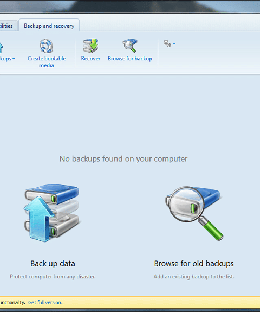Follow the Get full version link
260x312 pixels.
(x=45, y=303)
